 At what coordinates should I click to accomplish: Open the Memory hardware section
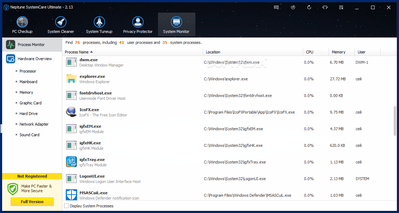click(26, 92)
